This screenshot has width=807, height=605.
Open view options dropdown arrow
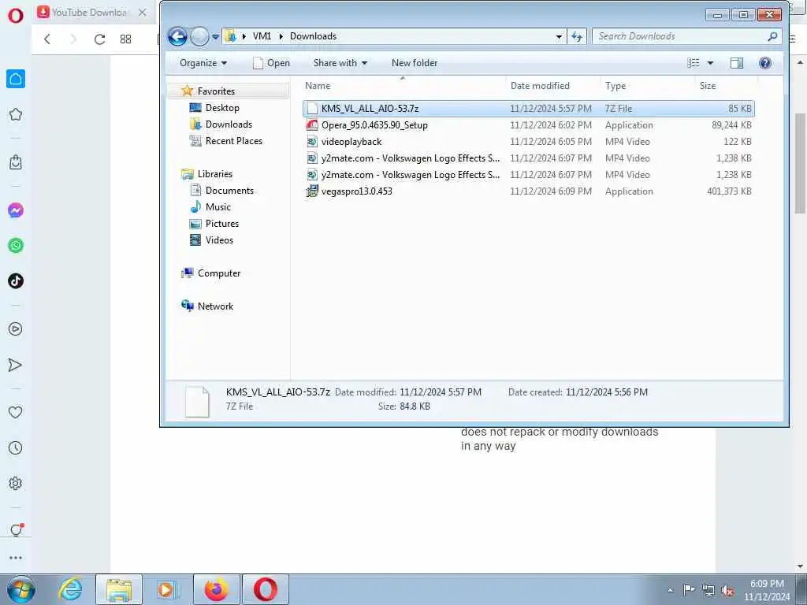tap(710, 63)
